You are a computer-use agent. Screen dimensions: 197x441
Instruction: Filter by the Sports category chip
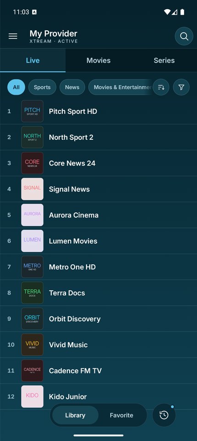click(x=42, y=87)
